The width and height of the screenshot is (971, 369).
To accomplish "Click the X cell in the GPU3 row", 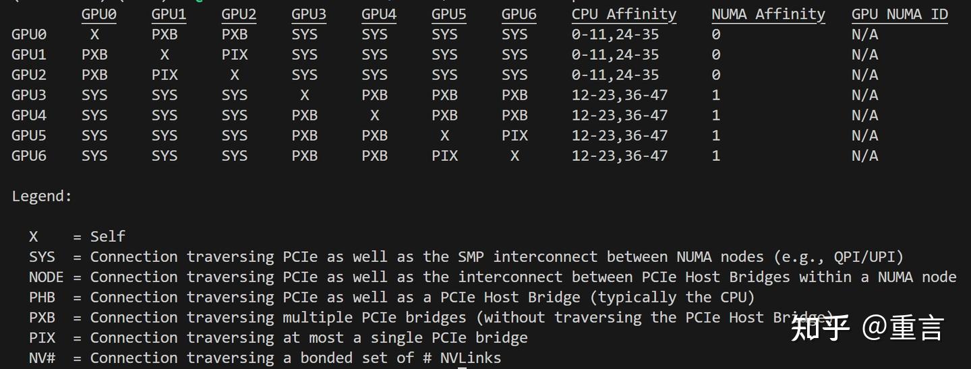I will pyautogui.click(x=305, y=95).
